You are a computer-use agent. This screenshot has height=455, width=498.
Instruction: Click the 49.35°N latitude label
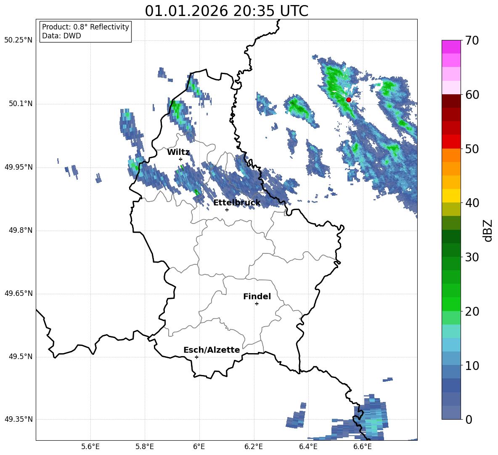19,419
